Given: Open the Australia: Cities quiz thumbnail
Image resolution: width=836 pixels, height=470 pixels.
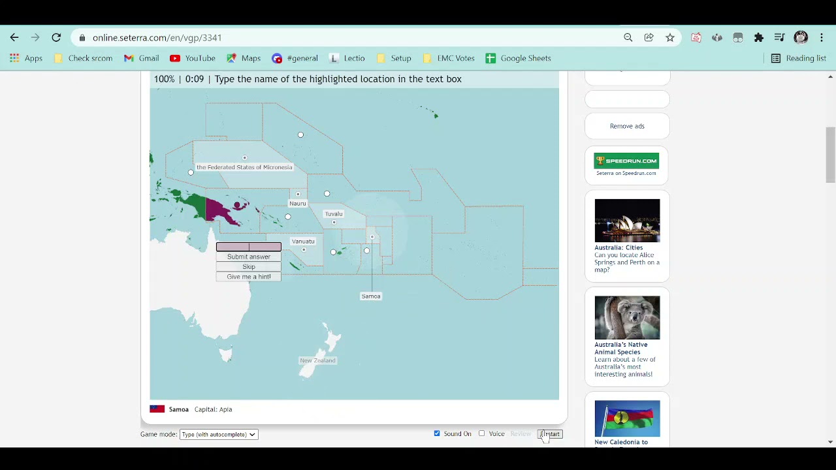Looking at the screenshot, I should pyautogui.click(x=627, y=221).
